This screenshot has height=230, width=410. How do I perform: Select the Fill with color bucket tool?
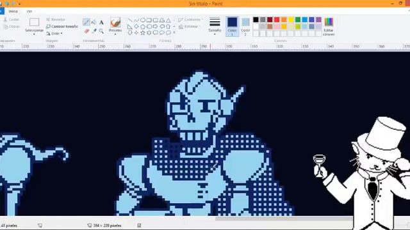(x=94, y=22)
